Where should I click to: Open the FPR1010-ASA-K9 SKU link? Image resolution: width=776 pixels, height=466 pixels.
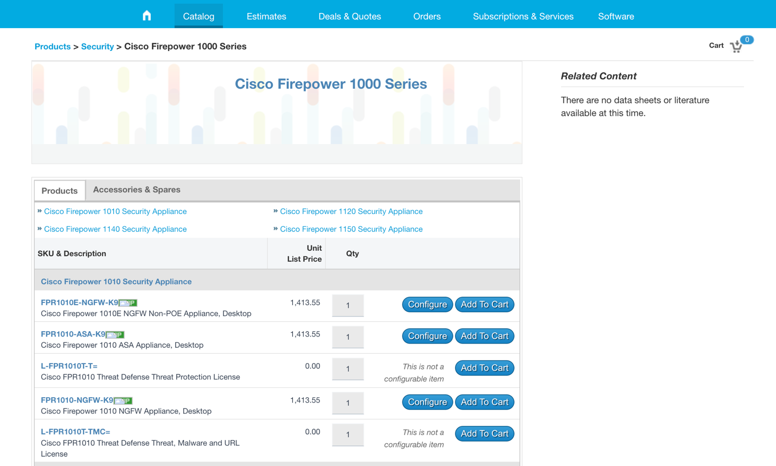point(73,334)
